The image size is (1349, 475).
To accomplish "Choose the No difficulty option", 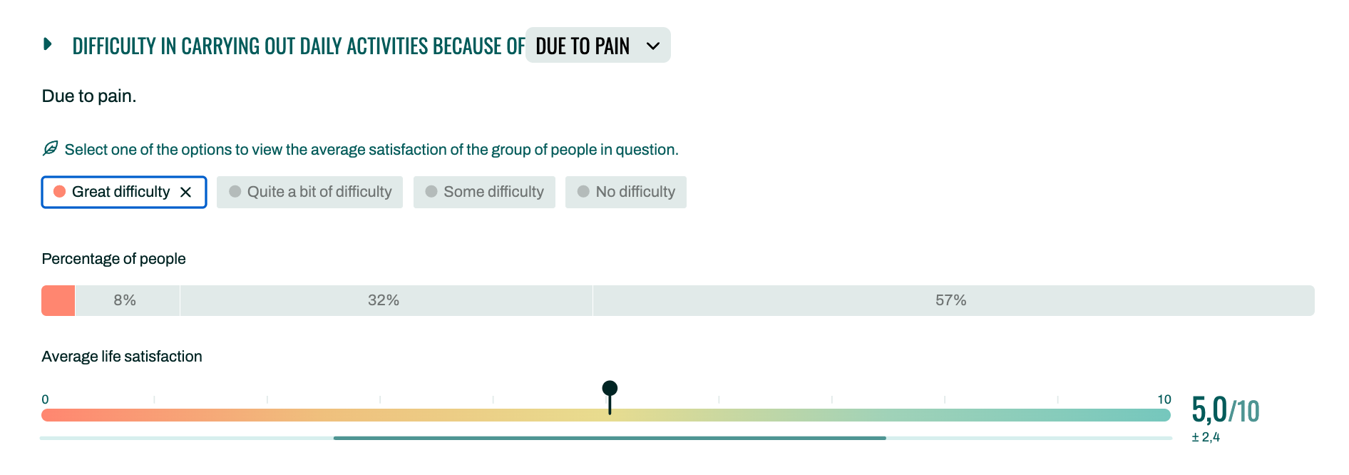I will 626,192.
